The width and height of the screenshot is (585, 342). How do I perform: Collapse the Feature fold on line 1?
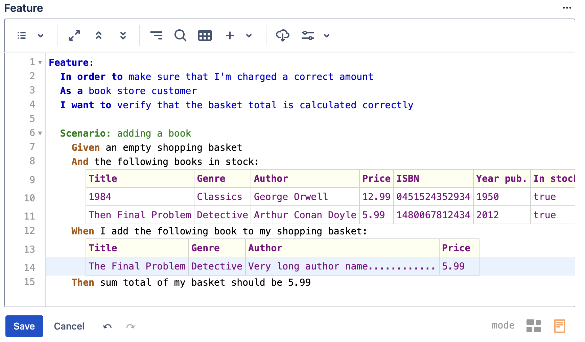click(40, 63)
